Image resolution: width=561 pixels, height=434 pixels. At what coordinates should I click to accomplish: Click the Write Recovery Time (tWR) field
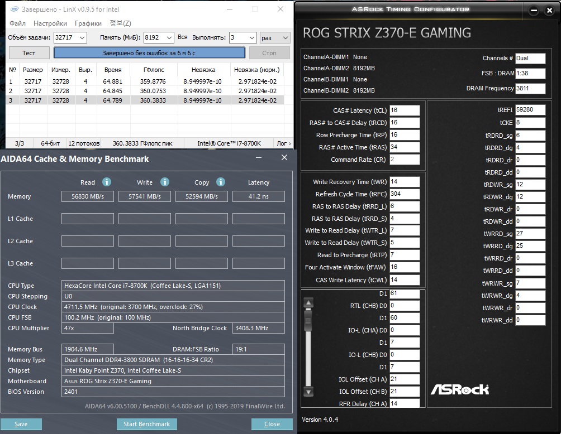[x=405, y=182]
